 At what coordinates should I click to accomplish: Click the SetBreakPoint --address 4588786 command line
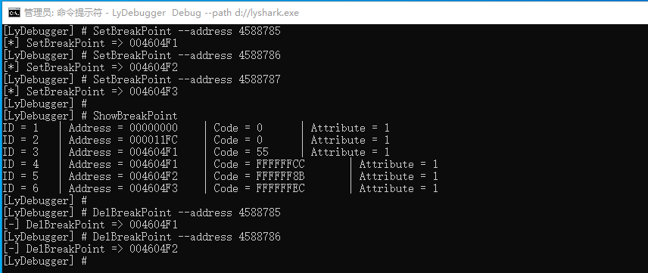[142, 55]
